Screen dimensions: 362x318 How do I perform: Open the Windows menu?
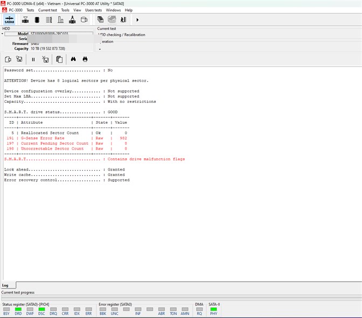pos(113,10)
